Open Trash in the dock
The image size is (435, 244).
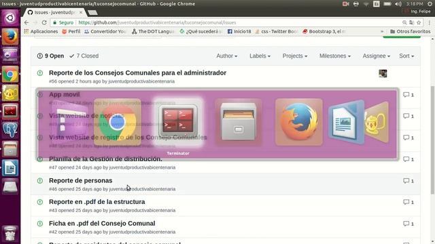(x=10, y=233)
